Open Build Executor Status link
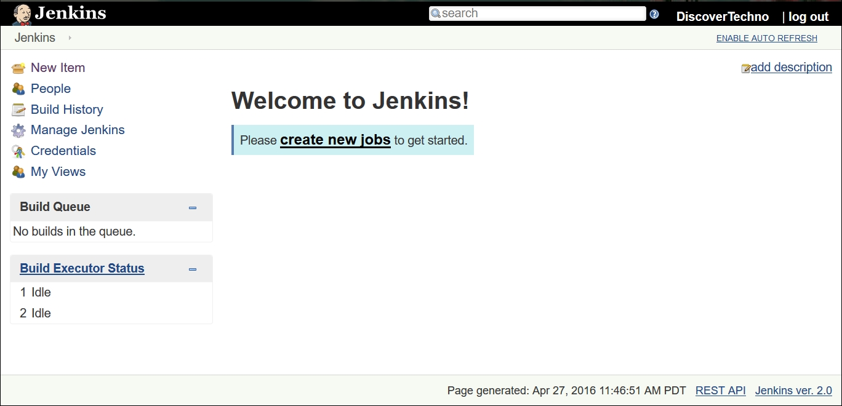This screenshot has height=406, width=842. pos(82,268)
